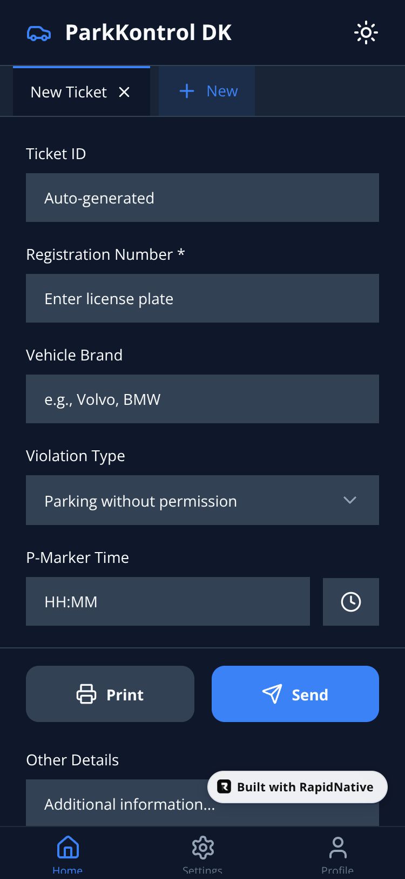Viewport: 405px width, 879px height.
Task: Click the Vehicle Brand field
Action: click(202, 399)
